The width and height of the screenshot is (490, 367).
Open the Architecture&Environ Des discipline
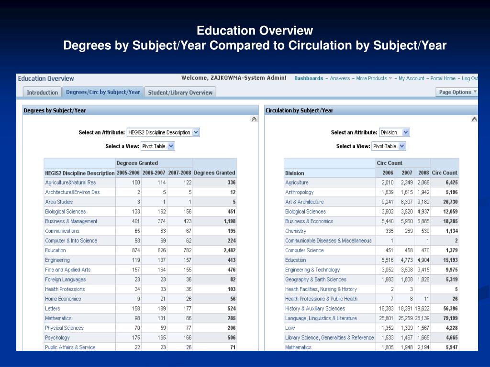[x=72, y=192]
